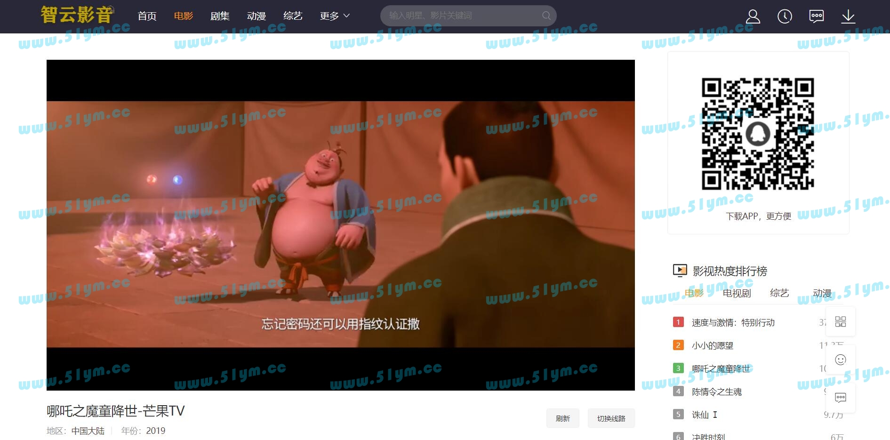Screen dimensions: 890x440
Task: Click the video player frame
Action: coord(341,225)
